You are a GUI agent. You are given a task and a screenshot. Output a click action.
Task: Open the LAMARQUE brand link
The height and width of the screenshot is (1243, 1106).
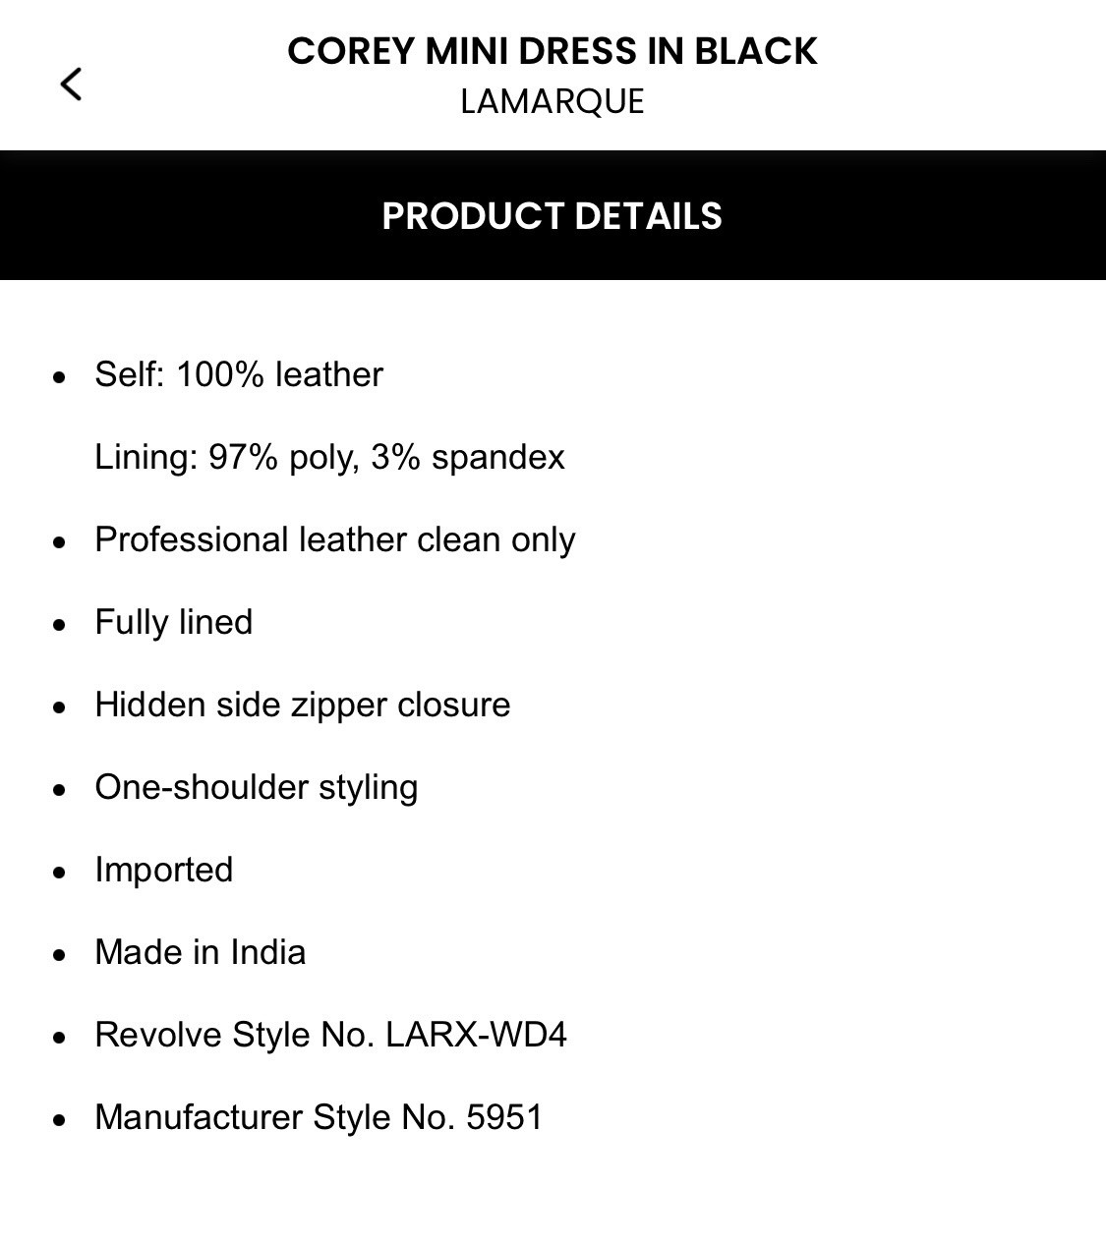tap(552, 101)
